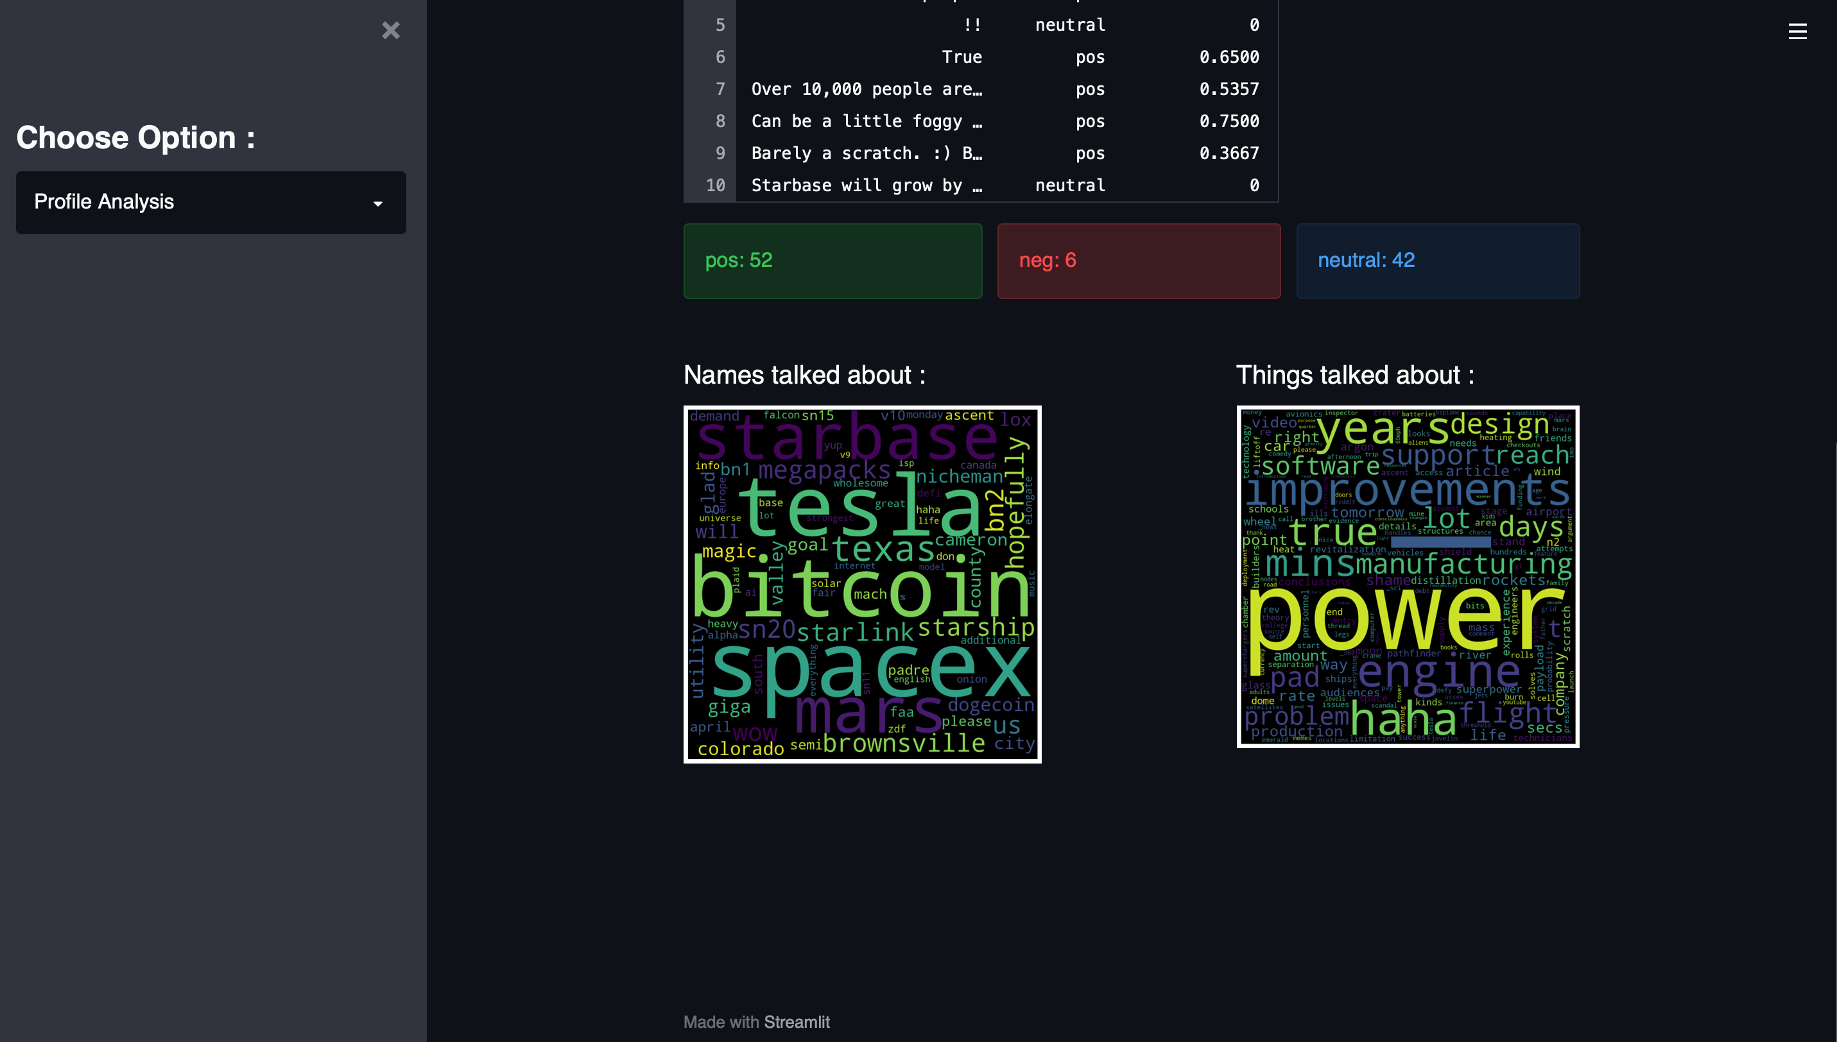Screen dimensions: 1837x1042
Task: Open the Things talked about word cloud
Action: (1407, 577)
